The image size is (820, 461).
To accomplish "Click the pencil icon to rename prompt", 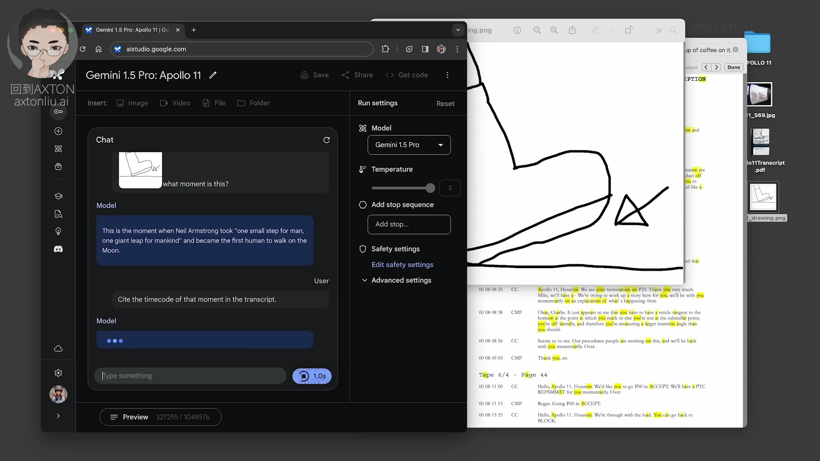I will coord(213,75).
